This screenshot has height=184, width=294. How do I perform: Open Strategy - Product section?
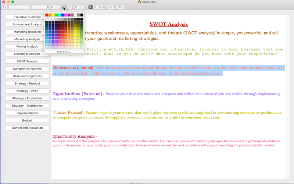click(x=27, y=84)
